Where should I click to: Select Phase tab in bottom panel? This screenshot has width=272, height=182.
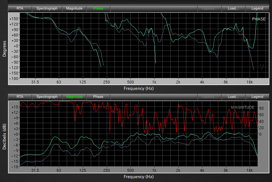click(98, 97)
